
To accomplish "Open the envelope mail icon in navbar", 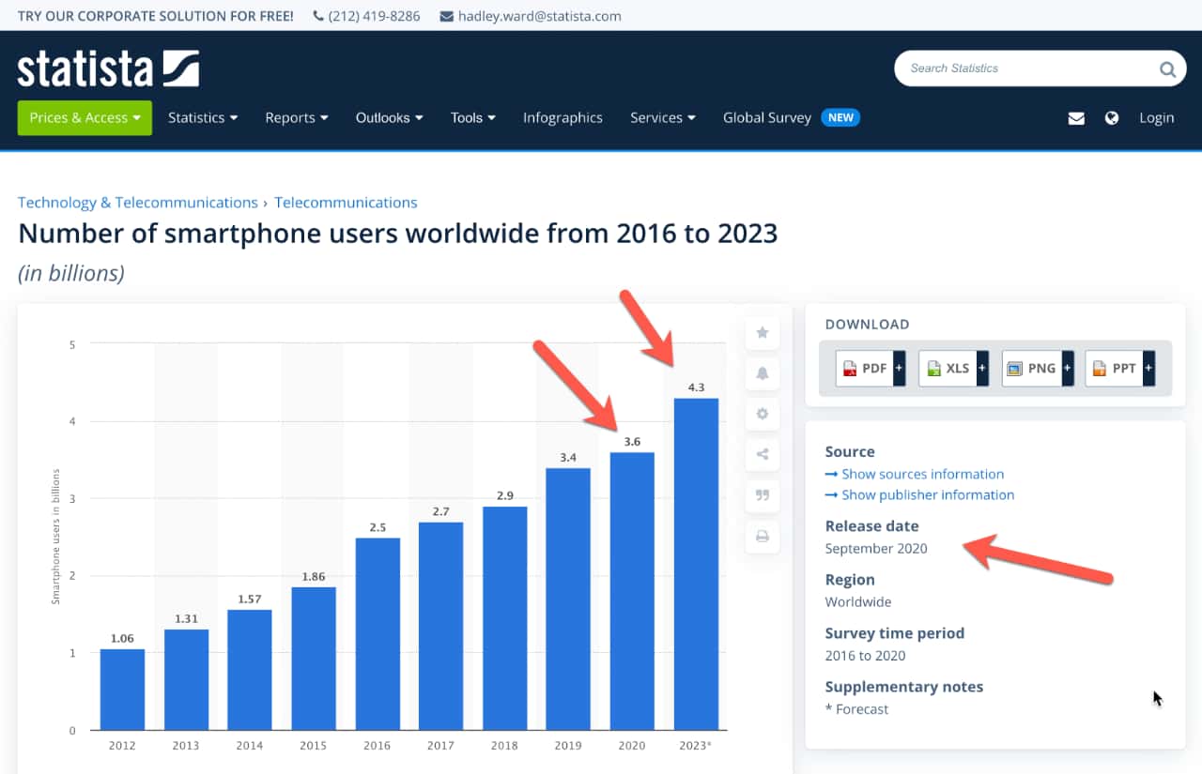I will click(1076, 118).
